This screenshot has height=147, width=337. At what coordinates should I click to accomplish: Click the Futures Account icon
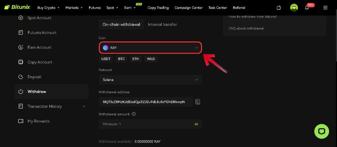click(21, 33)
